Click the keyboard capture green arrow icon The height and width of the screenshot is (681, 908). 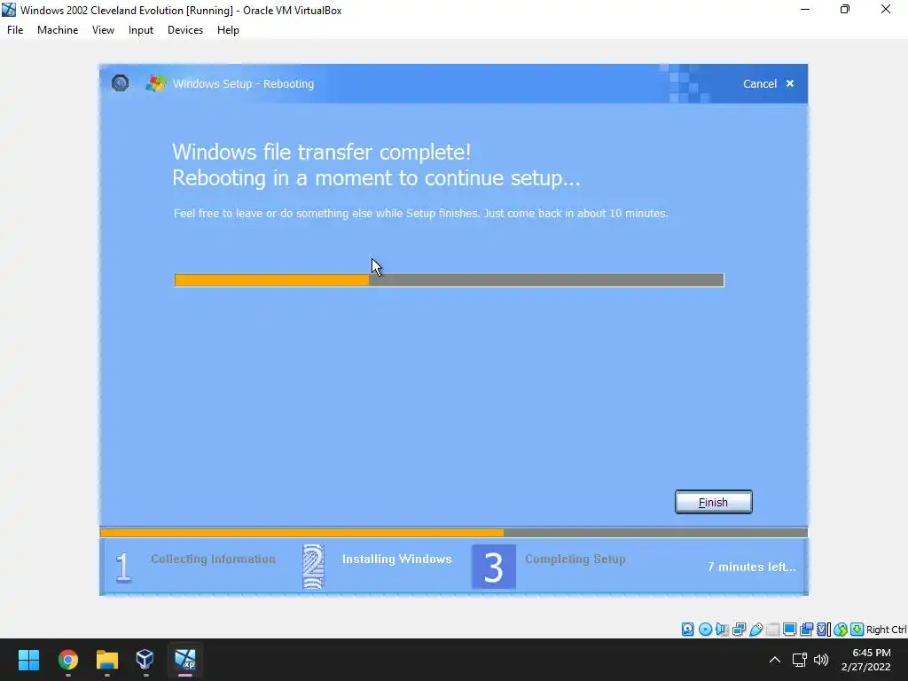[857, 629]
